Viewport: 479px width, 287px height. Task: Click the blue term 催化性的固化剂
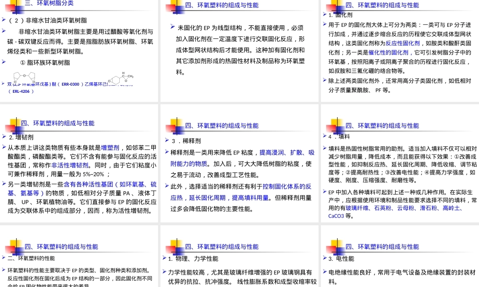(388, 53)
